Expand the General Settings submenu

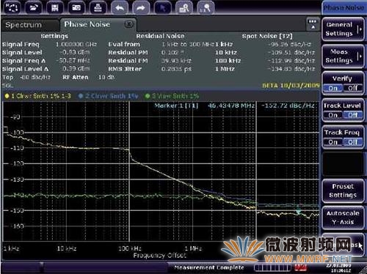click(x=343, y=29)
